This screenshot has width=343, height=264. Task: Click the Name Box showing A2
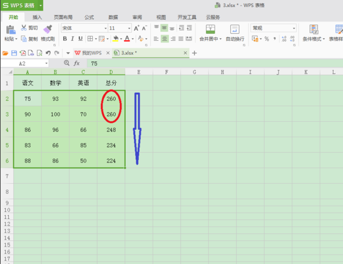click(x=24, y=63)
